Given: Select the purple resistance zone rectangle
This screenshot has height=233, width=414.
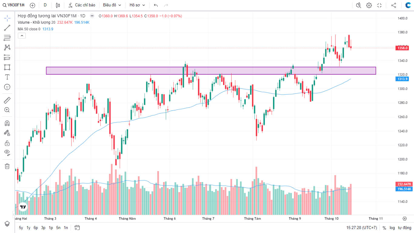Looking at the screenshot, I should (x=211, y=71).
